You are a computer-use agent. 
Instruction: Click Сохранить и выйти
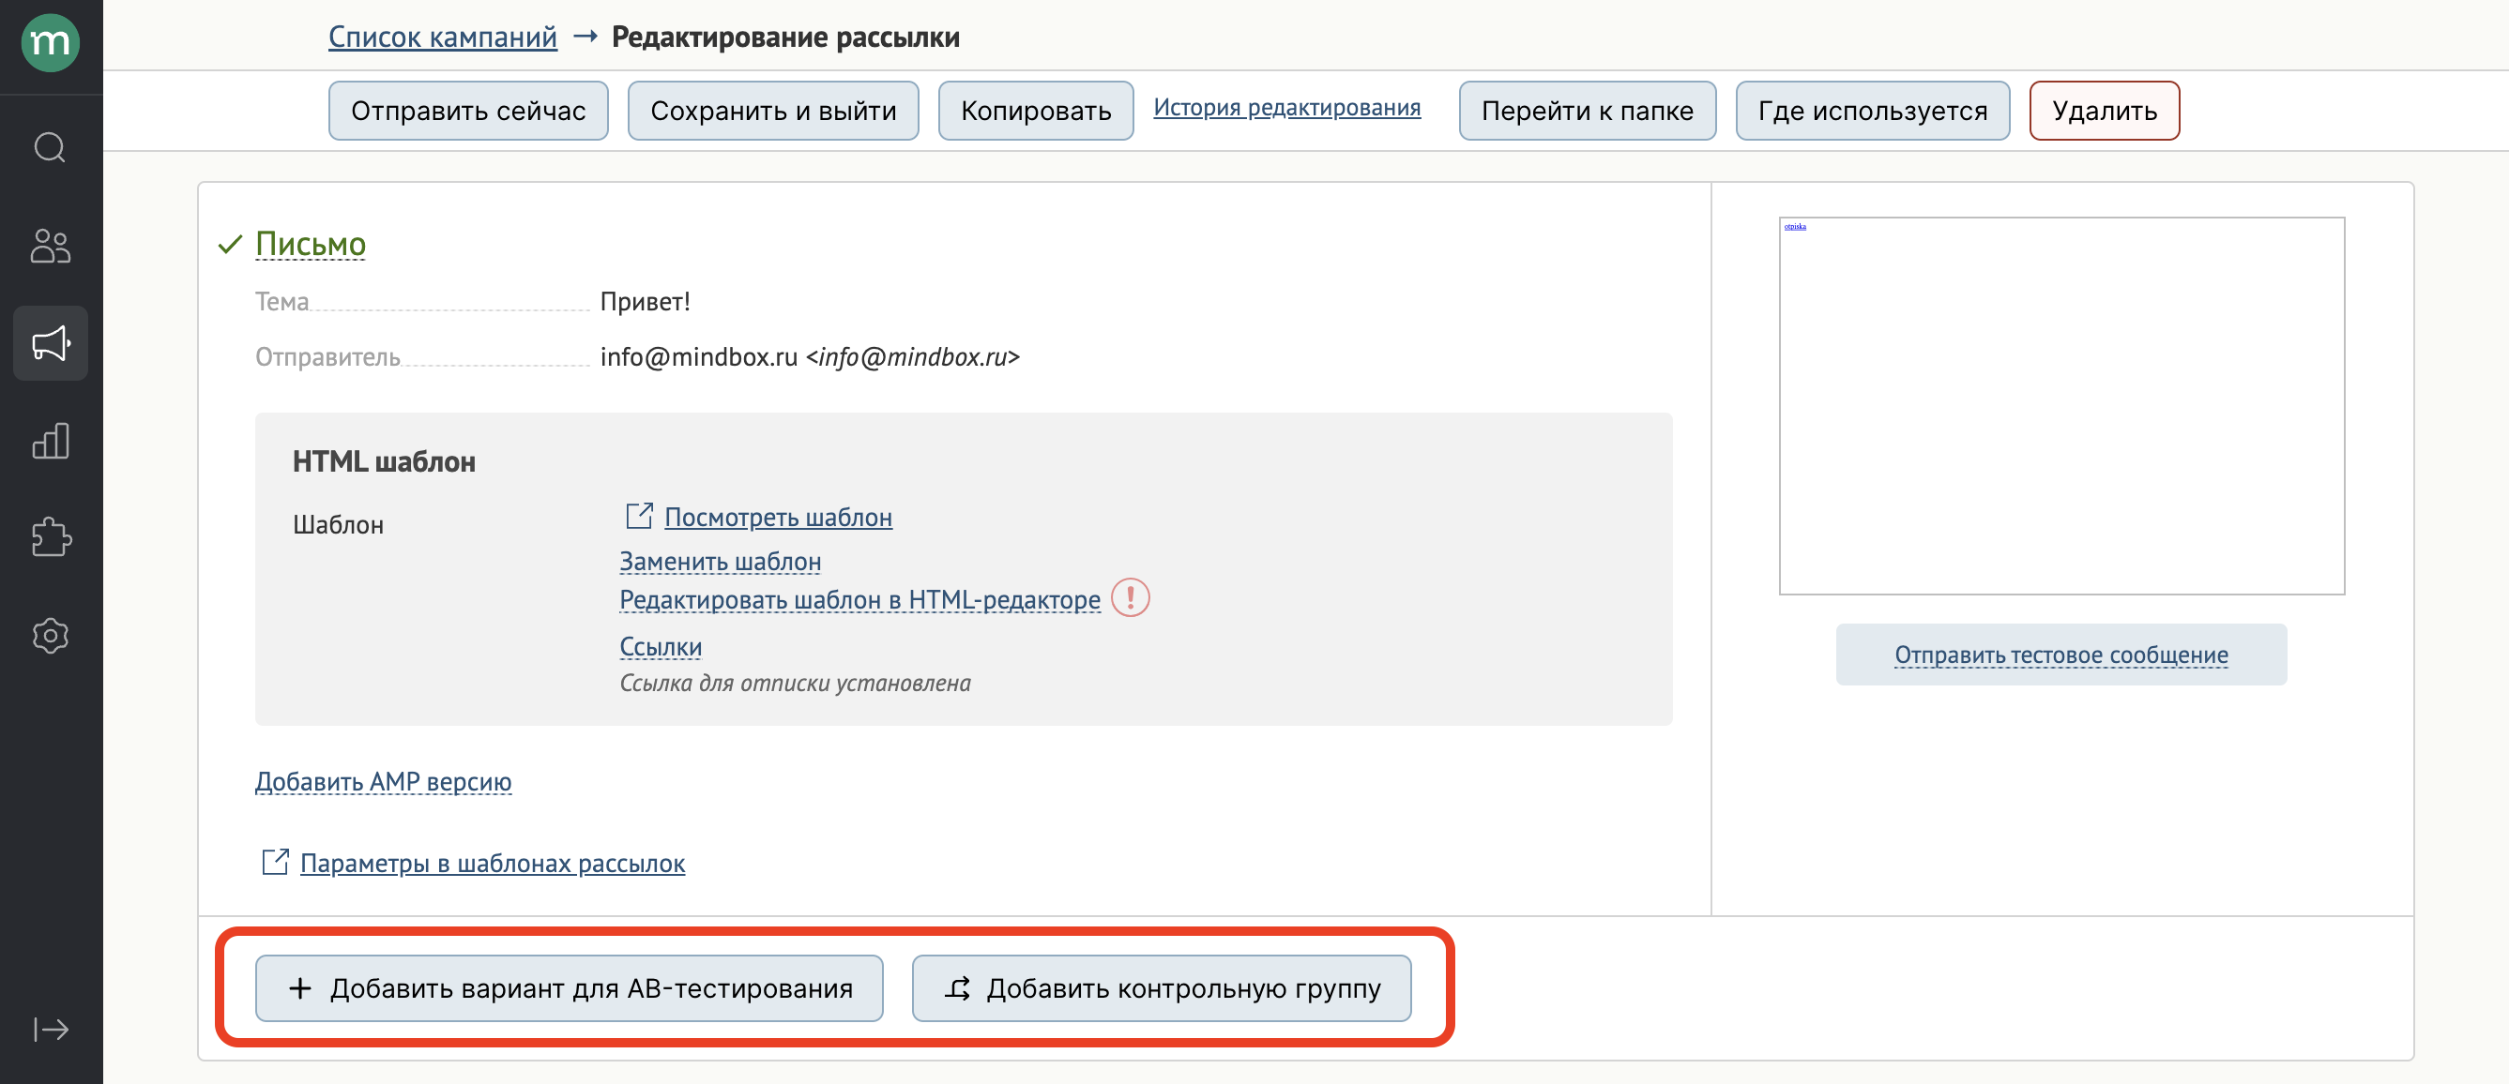pos(773,111)
